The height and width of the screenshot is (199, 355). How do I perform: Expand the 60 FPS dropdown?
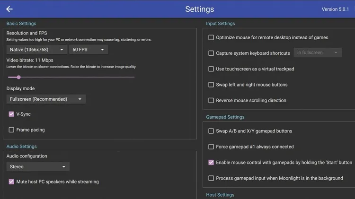(89, 50)
